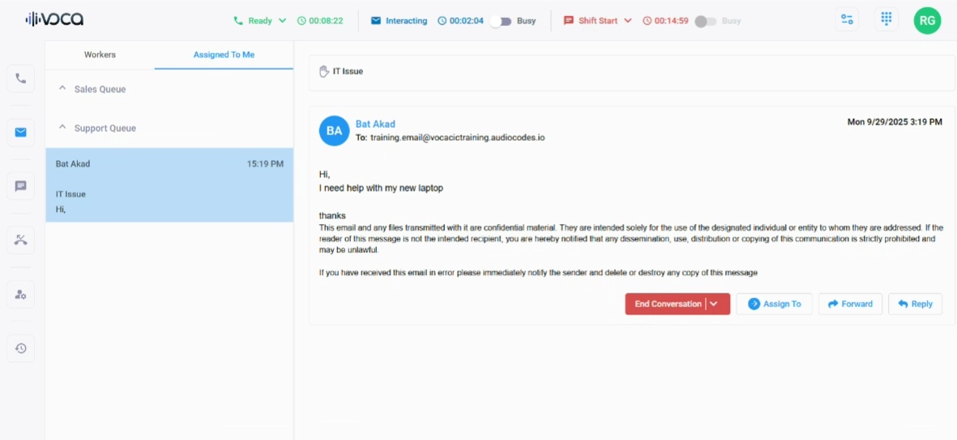
Task: Open the phone calls sidebar icon
Action: click(21, 78)
